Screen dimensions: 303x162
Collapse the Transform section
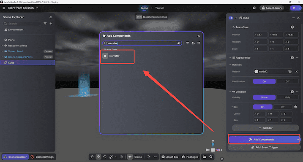(x=230, y=27)
